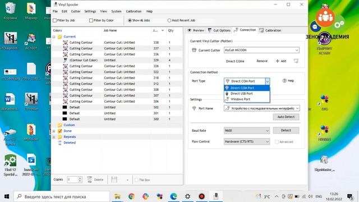The width and height of the screenshot is (359, 202).
Task: Open Microsoft Edge from the taskbar
Action: (173, 196)
